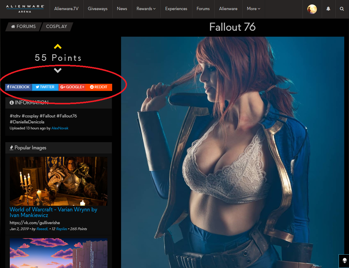Open the notifications bell
This screenshot has height=268, width=349.
(x=328, y=9)
